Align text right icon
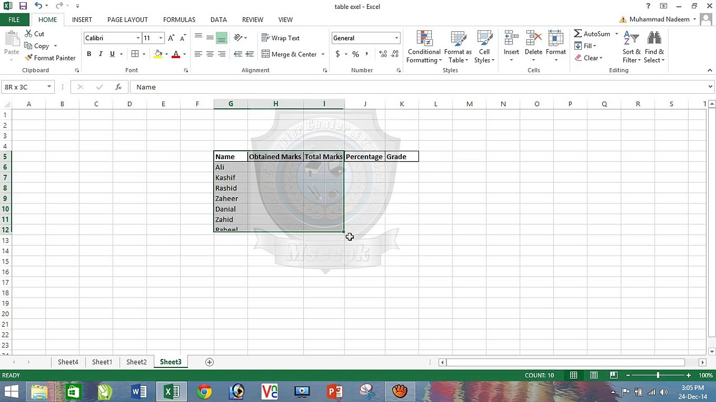The width and height of the screenshot is (716, 402). tap(222, 54)
